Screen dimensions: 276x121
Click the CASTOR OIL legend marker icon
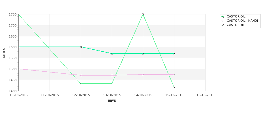[x=223, y=17]
